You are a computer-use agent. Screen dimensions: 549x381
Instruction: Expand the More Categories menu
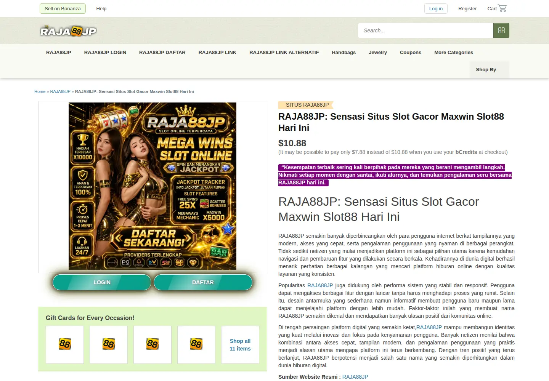tap(454, 53)
